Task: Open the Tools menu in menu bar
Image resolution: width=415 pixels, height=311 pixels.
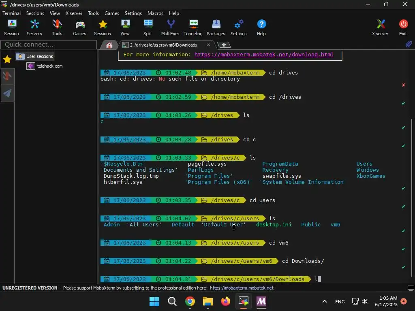Action: point(94,13)
